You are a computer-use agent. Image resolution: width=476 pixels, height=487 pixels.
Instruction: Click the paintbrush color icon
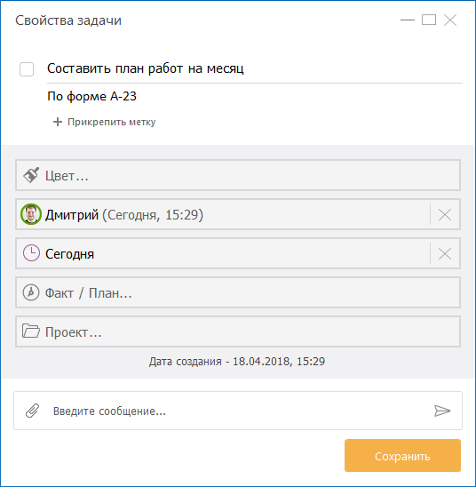[x=31, y=175]
